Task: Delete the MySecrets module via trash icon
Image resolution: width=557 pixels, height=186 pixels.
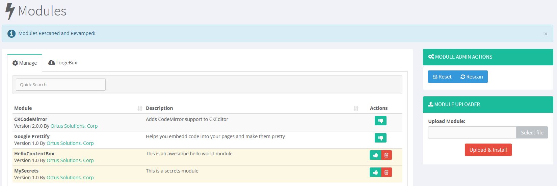Action: pos(387,172)
